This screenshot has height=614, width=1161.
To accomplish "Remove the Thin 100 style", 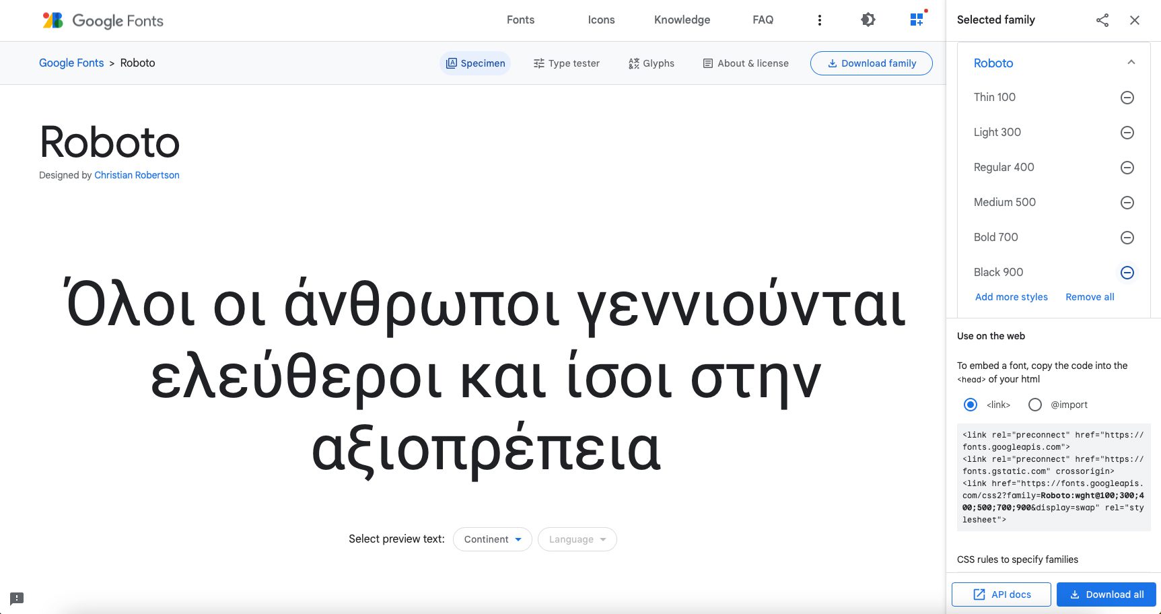I will coord(1127,98).
